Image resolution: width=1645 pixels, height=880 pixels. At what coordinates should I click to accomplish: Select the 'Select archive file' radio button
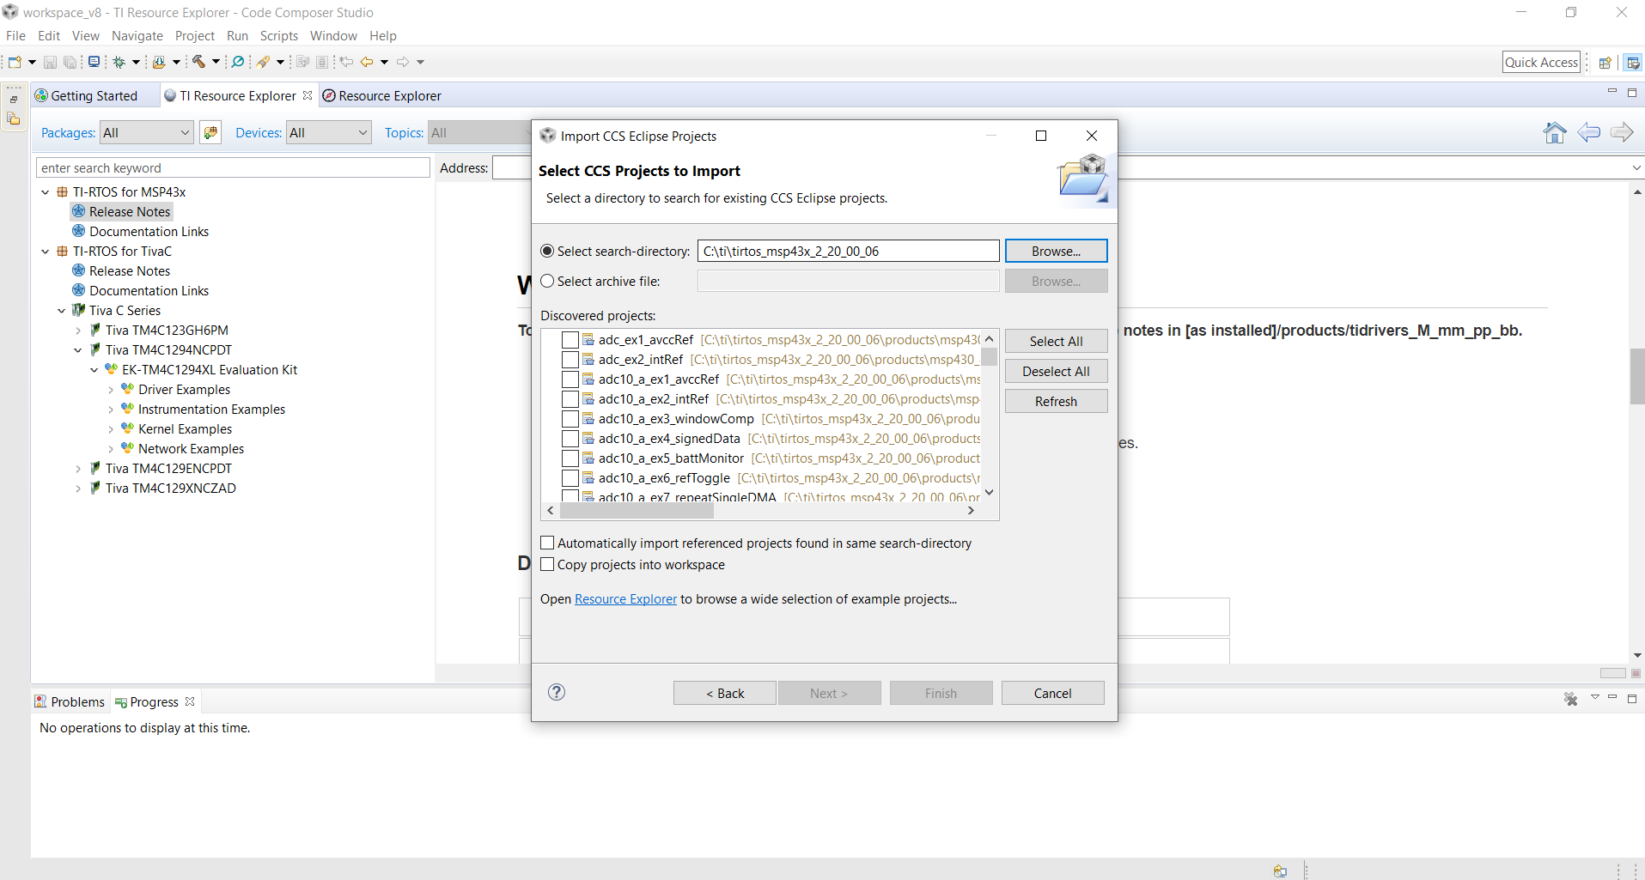click(547, 281)
